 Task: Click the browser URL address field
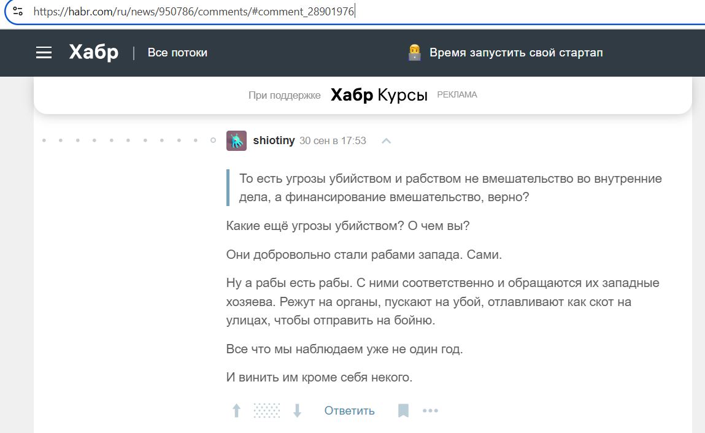pos(245,11)
